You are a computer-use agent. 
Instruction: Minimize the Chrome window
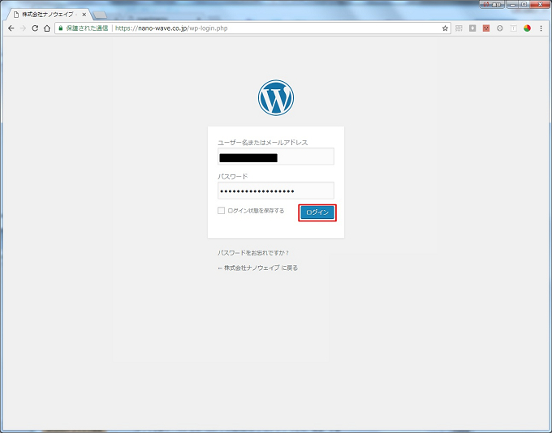pos(512,5)
